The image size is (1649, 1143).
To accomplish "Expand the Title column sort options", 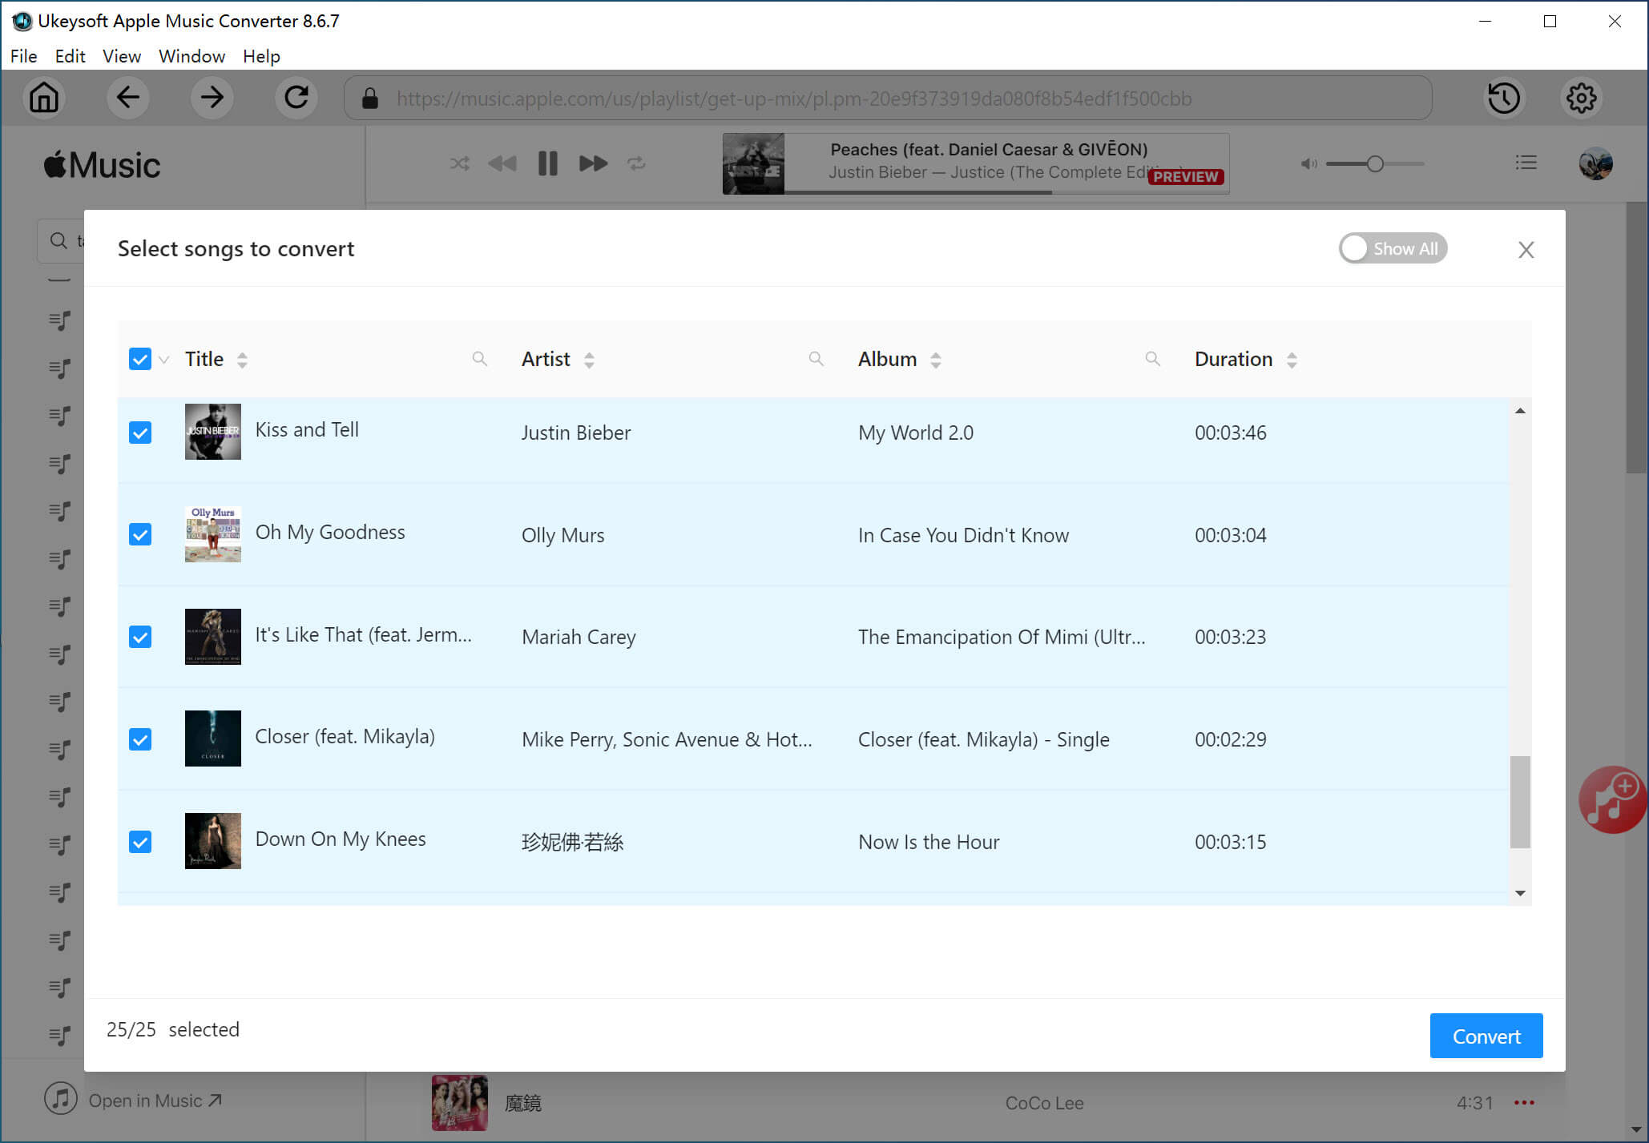I will point(242,360).
